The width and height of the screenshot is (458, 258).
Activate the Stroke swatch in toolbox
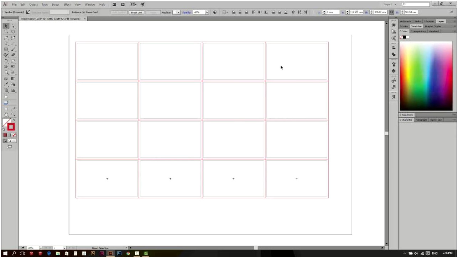pos(11,127)
